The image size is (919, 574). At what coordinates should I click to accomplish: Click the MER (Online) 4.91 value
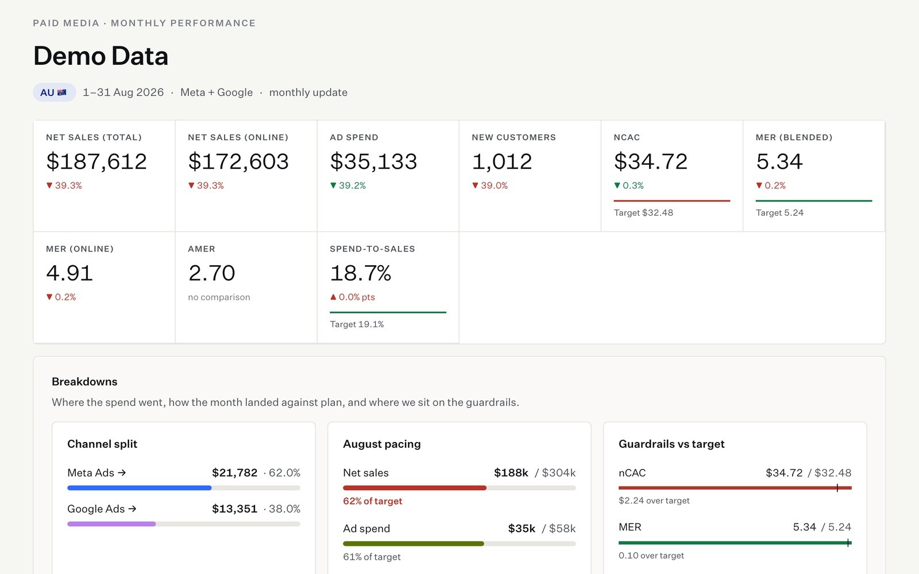coord(69,273)
